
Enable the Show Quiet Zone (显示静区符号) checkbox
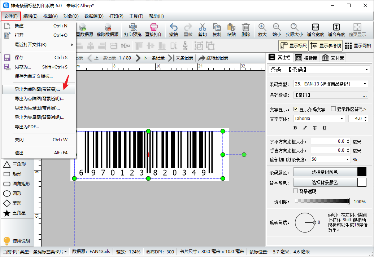coord(333,109)
